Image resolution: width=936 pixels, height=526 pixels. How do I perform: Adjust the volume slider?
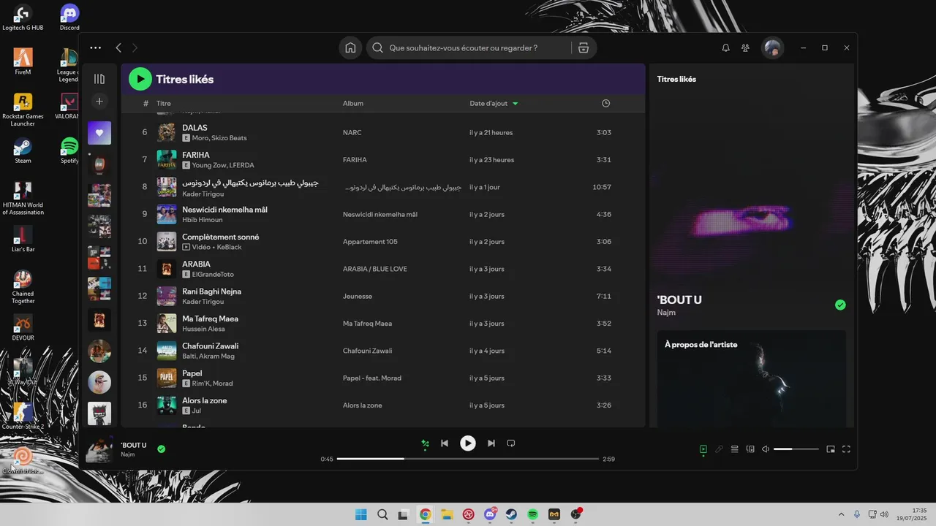tap(796, 449)
